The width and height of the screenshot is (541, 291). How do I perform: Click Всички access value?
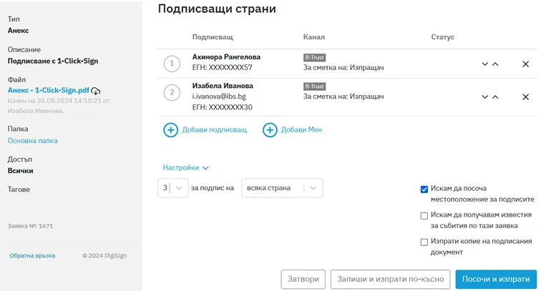(x=20, y=171)
